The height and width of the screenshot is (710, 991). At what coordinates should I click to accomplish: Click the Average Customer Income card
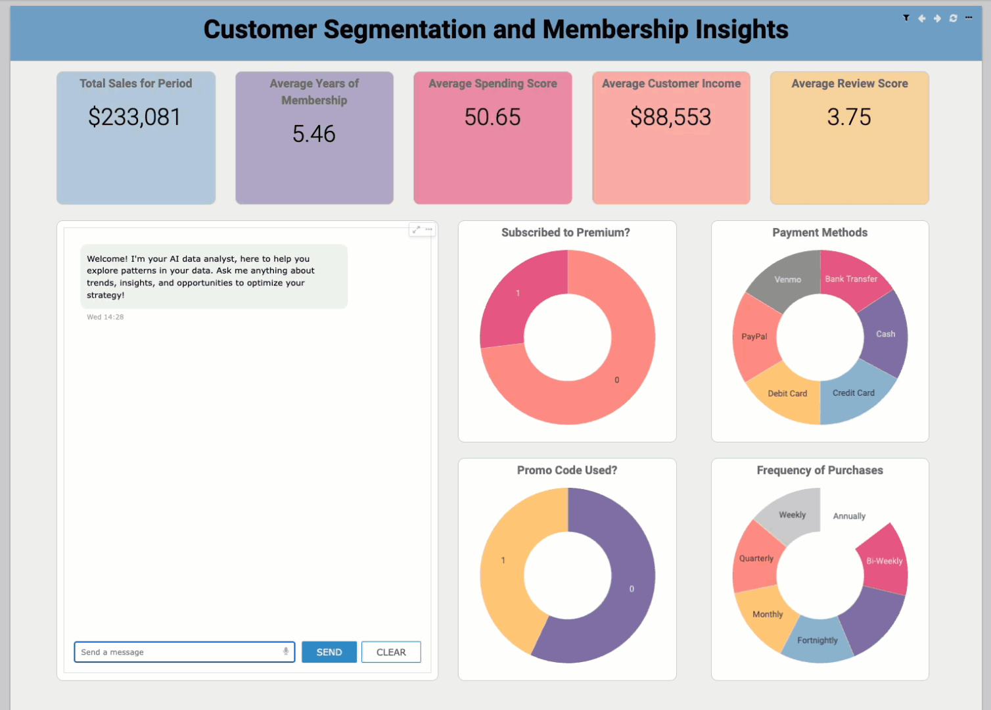[671, 137]
